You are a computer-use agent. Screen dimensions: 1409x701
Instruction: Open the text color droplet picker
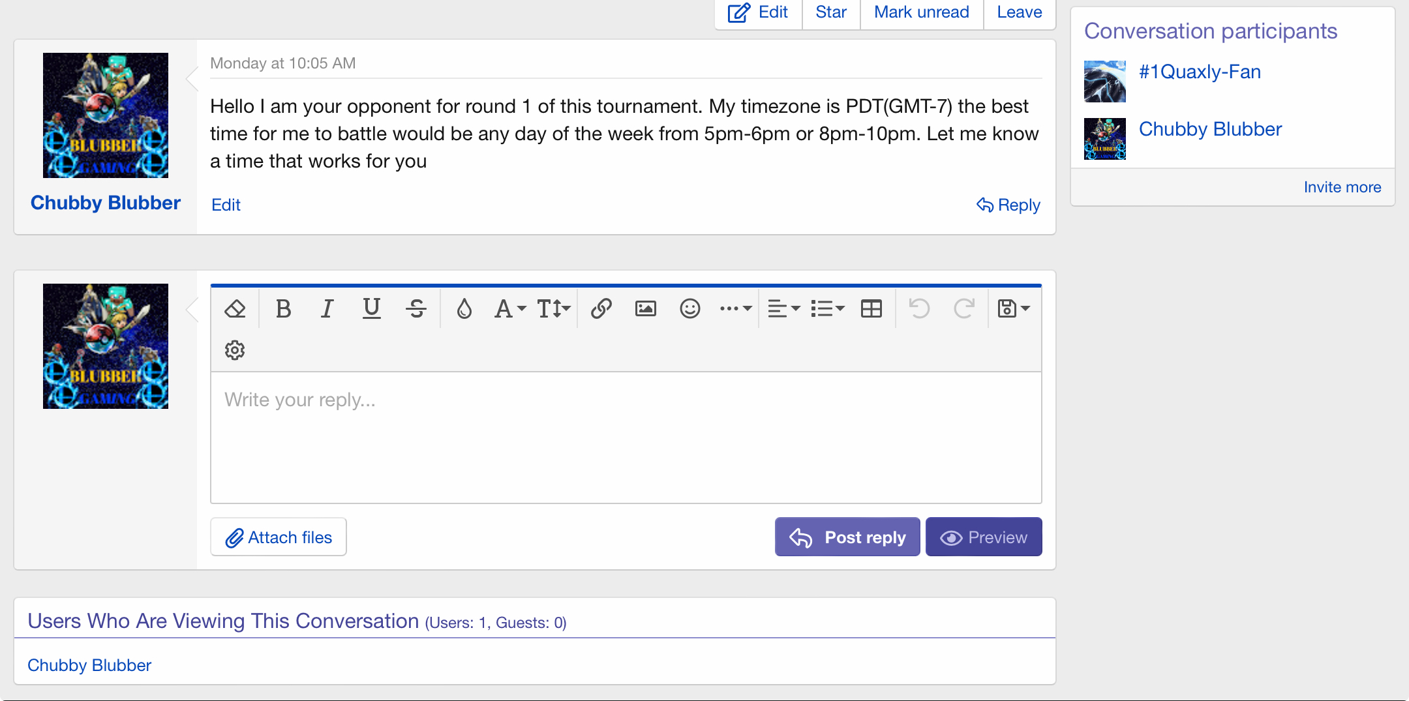[x=464, y=308]
